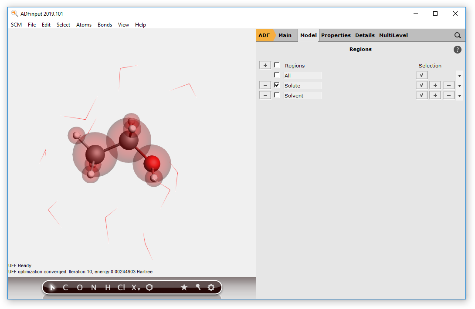Image resolution: width=475 pixels, height=309 pixels.
Task: Open the Solvent row dropdown arrow
Action: pyautogui.click(x=459, y=96)
